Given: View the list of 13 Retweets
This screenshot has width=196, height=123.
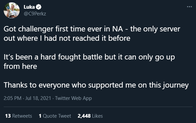Looking at the screenshot, I should (x=18, y=116).
